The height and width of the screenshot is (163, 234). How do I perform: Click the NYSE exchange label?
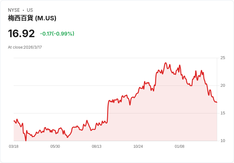click(x=14, y=10)
